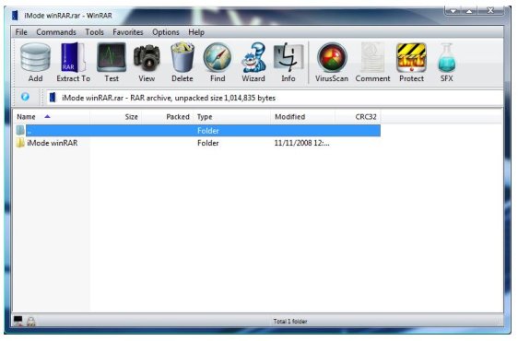Click the archive path address field
Image resolution: width=518 pixels, height=341 pixels.
(274, 98)
